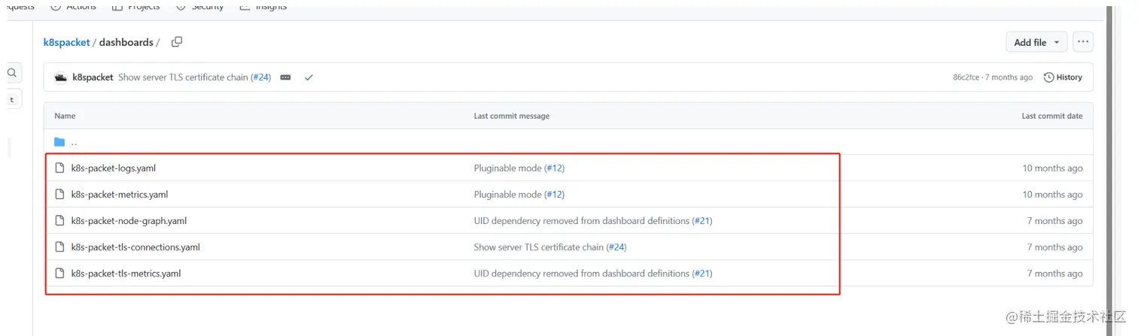This screenshot has height=336, width=1138.
Task: Switch to the Actions tab
Action: tap(74, 6)
